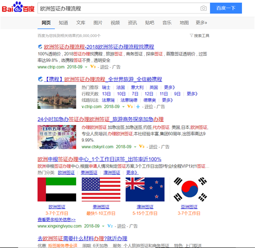Select 7日 trip length
This screenshot has height=248, width=255.
135,94
